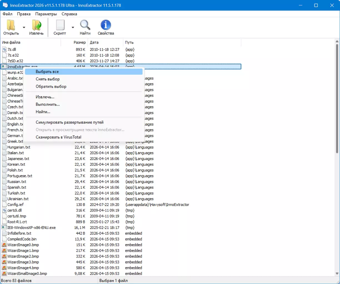Click the Открыть folder icon in toolbar
340x284 pixels.
[11, 25]
